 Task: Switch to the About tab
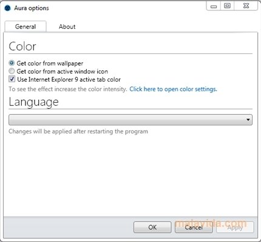tap(67, 27)
